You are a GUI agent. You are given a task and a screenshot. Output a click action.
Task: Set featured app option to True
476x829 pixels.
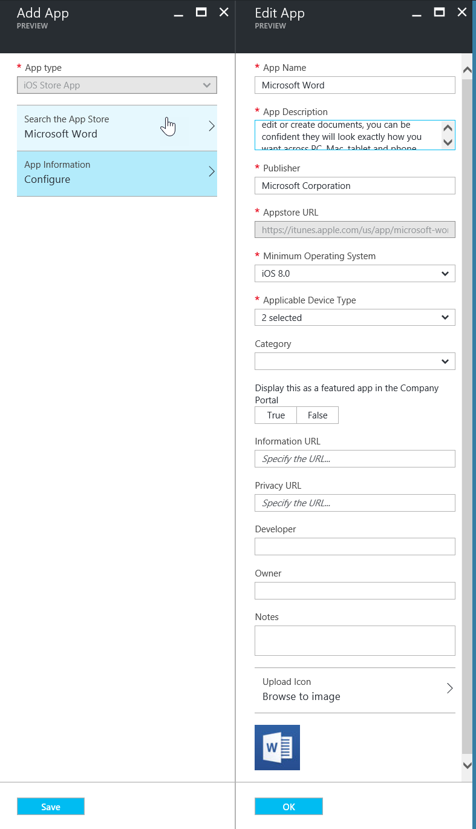coord(276,415)
